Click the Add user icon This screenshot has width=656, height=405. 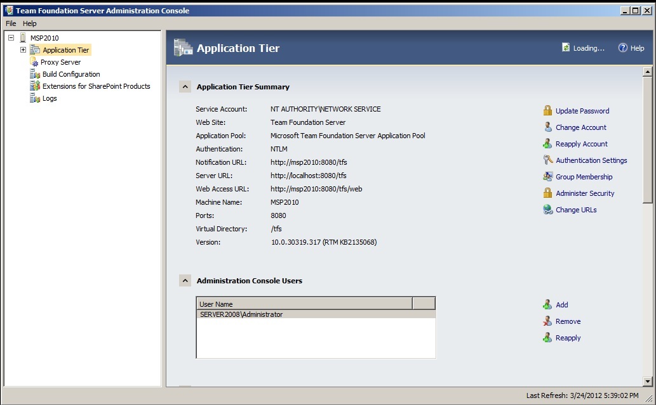point(547,304)
